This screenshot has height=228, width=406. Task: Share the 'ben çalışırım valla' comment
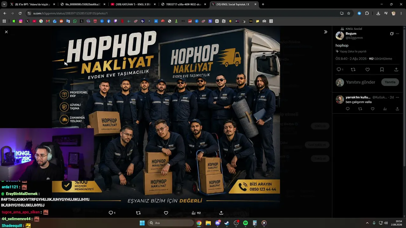coord(397,109)
